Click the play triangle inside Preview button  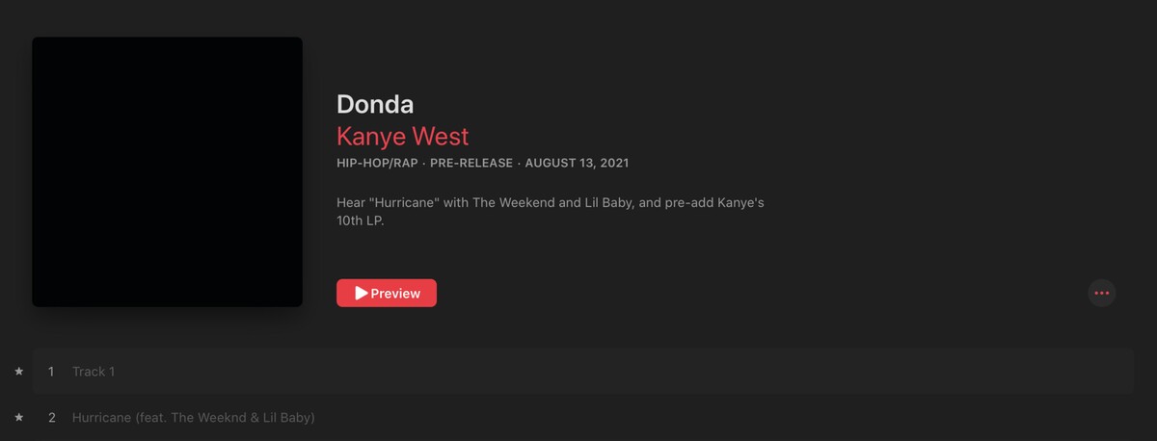pyautogui.click(x=361, y=294)
